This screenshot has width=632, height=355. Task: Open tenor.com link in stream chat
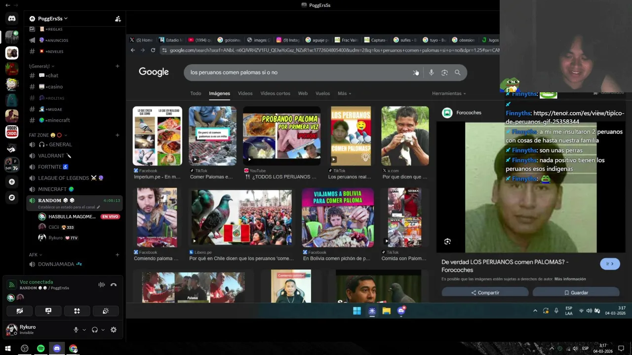(565, 117)
